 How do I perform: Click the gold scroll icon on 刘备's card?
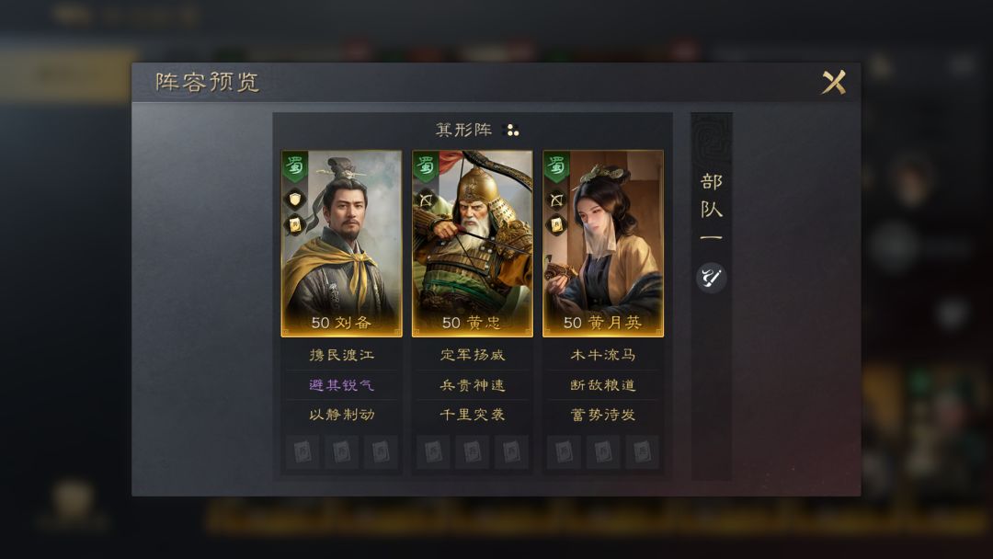coord(294,224)
